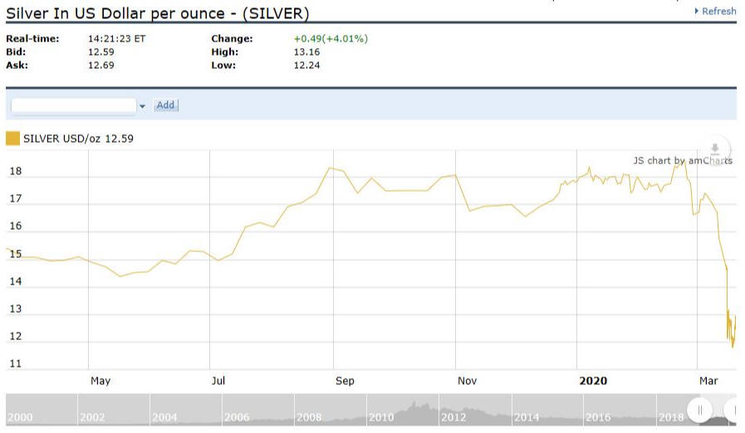Click the Bid value 12.59

tap(101, 51)
